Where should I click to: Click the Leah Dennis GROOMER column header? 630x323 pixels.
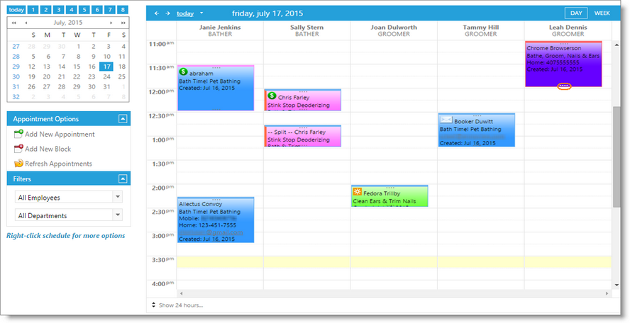(x=568, y=30)
